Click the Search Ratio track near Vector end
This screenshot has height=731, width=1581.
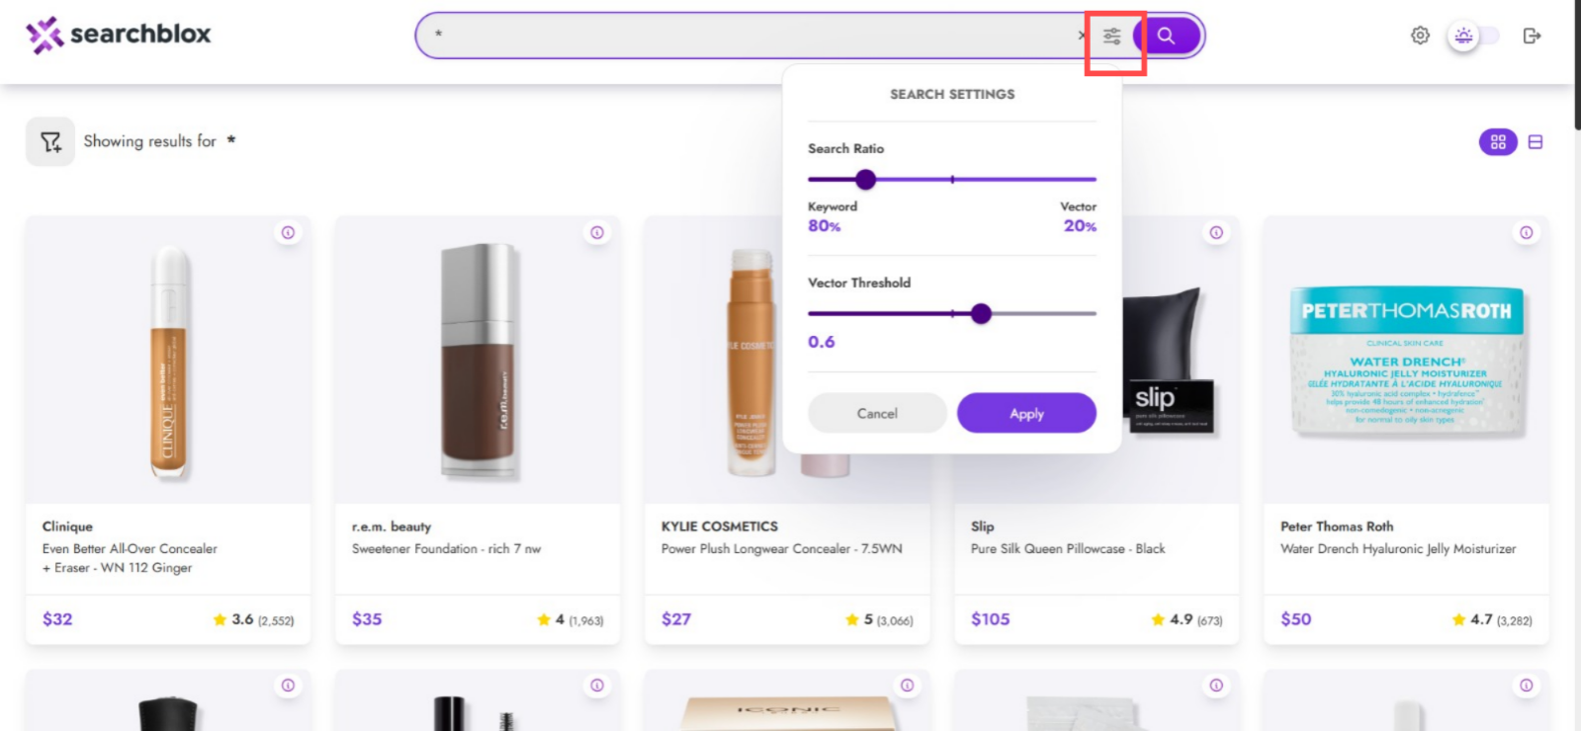1068,180
